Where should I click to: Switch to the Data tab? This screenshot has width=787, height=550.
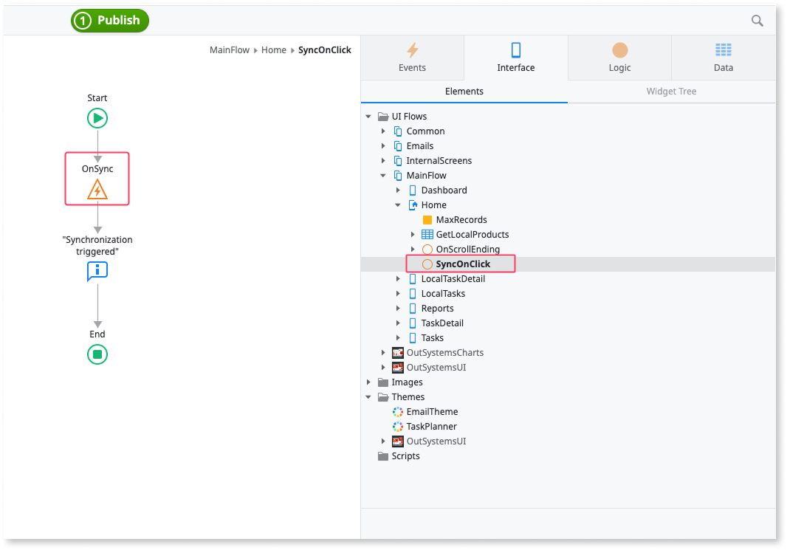723,58
